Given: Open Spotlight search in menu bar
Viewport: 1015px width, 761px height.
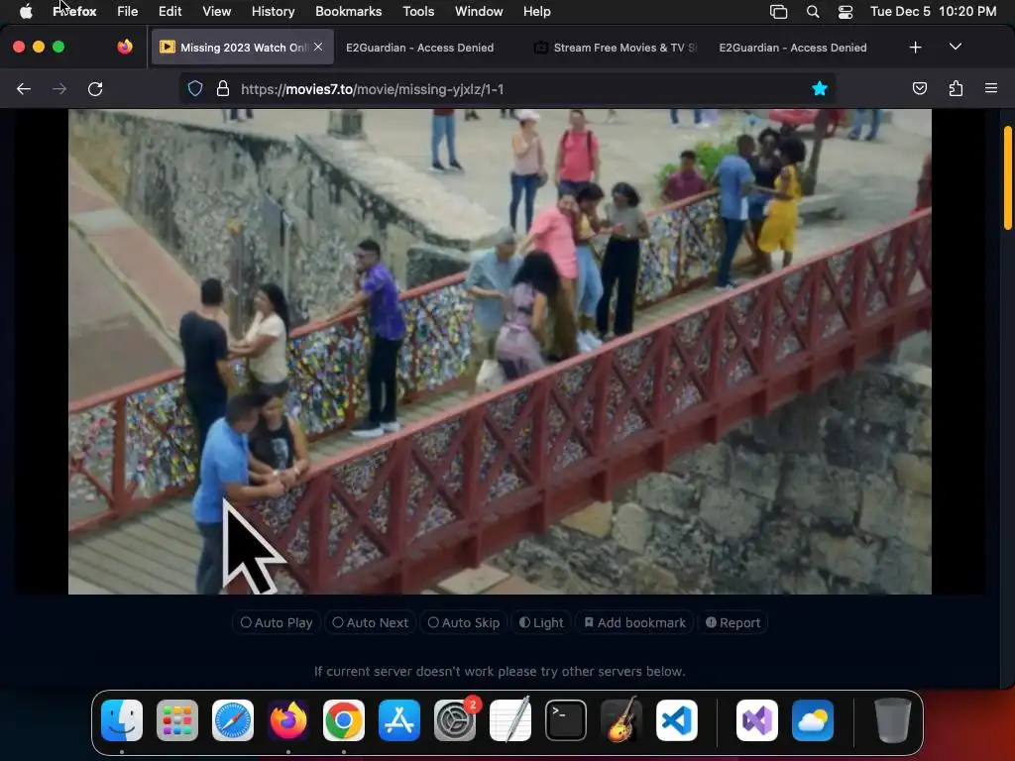Looking at the screenshot, I should tap(813, 12).
